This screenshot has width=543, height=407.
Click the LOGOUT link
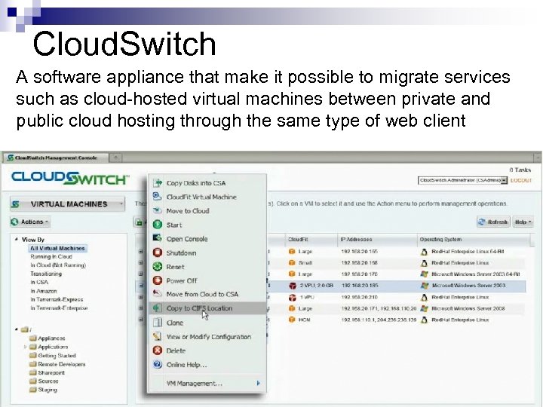tap(521, 180)
